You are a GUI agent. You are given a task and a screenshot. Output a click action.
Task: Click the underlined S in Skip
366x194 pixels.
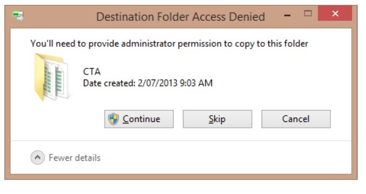[x=211, y=119]
